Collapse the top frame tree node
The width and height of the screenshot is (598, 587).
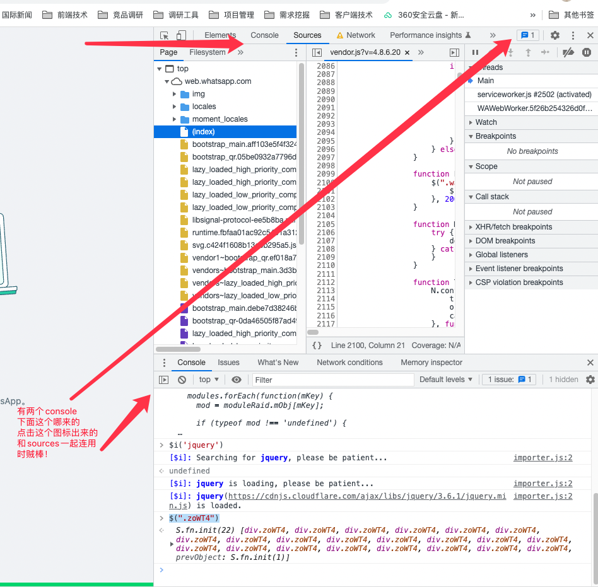[x=160, y=69]
